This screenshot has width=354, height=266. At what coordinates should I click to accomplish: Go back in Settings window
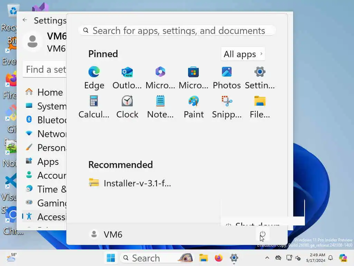25,20
